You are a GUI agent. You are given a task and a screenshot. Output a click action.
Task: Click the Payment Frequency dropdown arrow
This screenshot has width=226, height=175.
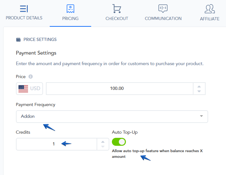pyautogui.click(x=201, y=116)
